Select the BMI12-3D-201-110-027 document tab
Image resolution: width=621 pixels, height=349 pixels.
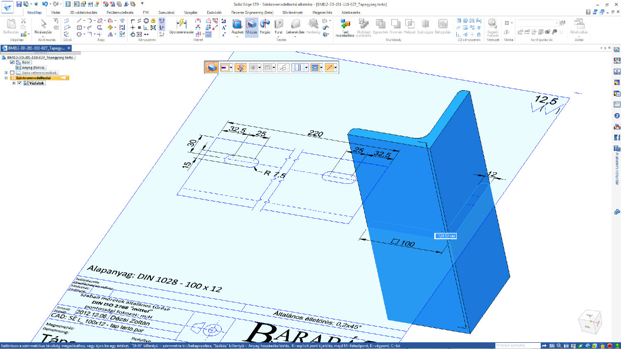(37, 48)
